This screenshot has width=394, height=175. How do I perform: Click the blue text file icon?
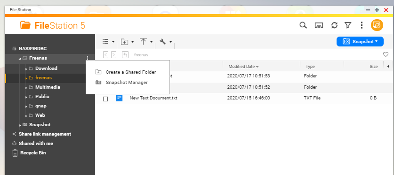coord(120,98)
